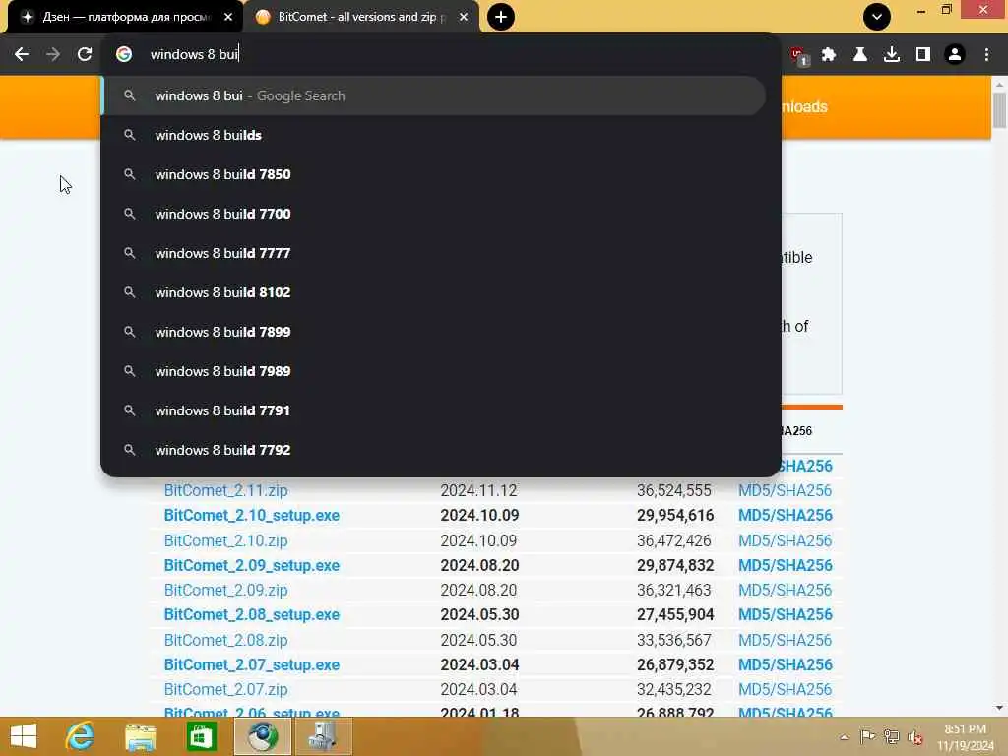Open the last pinned taskbar application
Image resolution: width=1008 pixels, height=756 pixels.
(323, 736)
